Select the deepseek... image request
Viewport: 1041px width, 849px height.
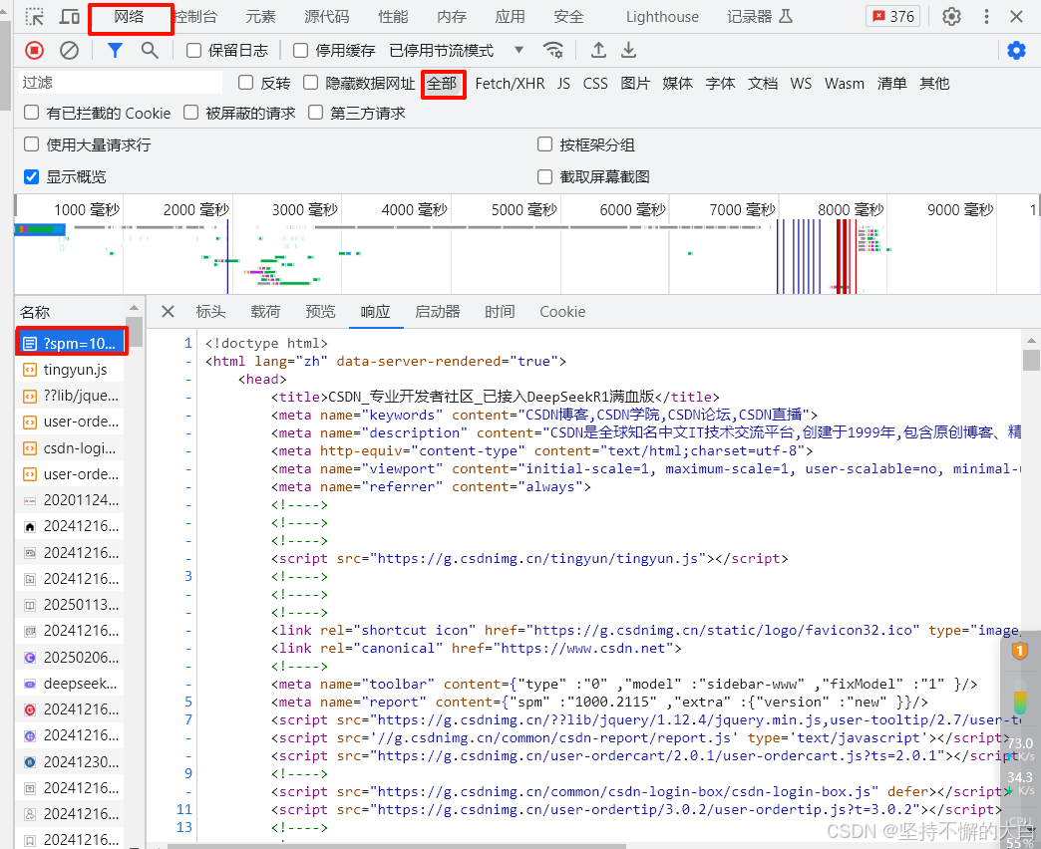[70, 684]
